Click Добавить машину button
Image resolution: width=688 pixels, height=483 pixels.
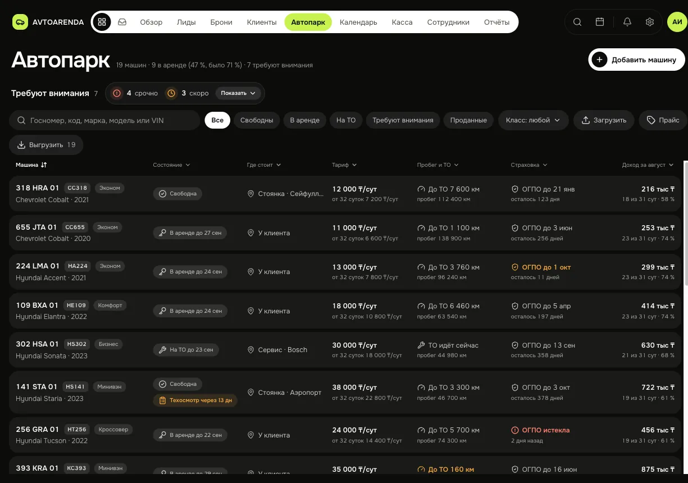(x=637, y=60)
